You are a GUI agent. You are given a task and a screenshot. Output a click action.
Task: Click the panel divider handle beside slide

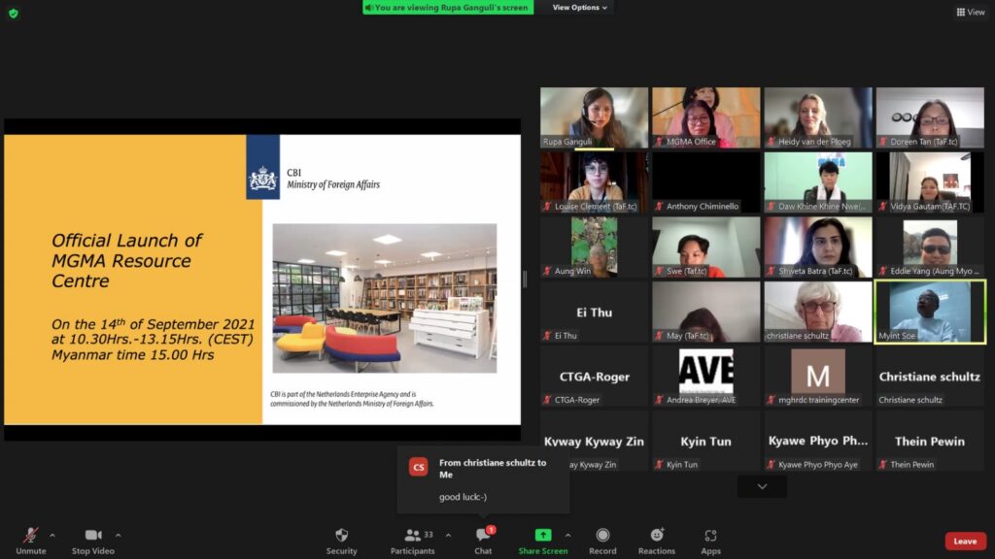coord(525,279)
